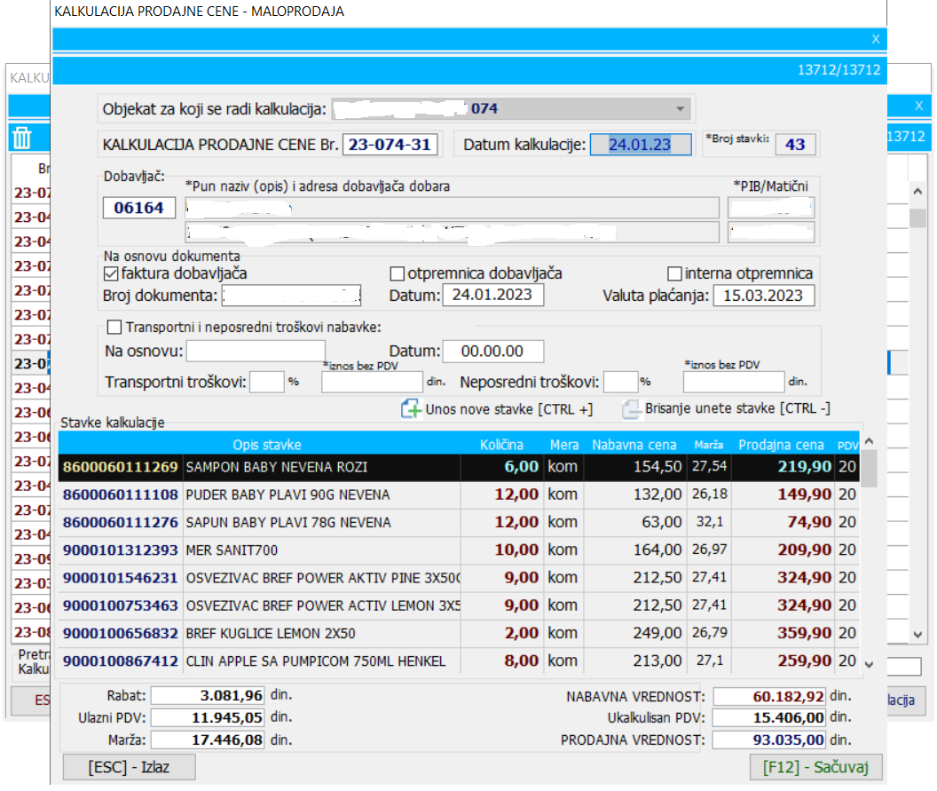
Task: Select the SAPUN BABY PLAVI 78G NEVENA row
Action: click(459, 523)
